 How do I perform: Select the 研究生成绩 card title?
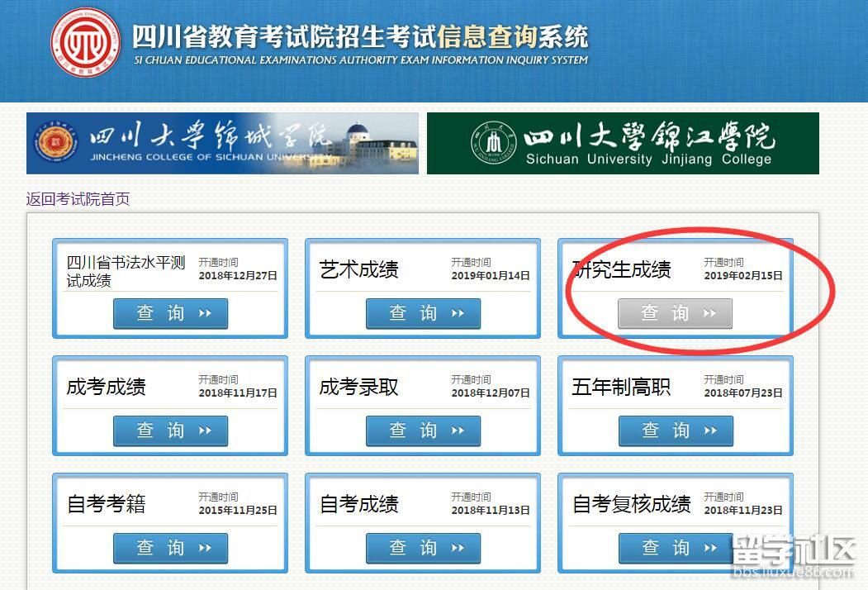[622, 270]
